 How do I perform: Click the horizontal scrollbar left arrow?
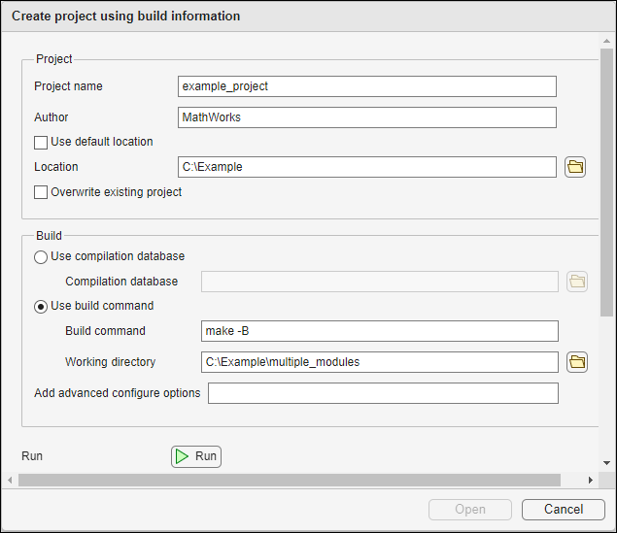point(10,481)
